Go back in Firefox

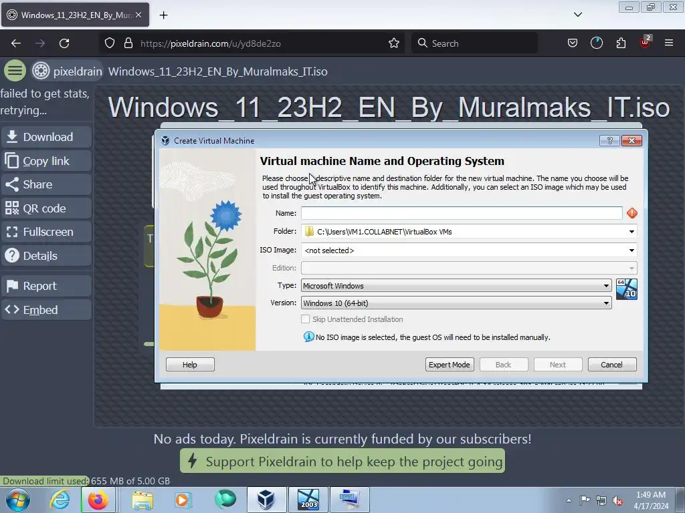point(16,43)
